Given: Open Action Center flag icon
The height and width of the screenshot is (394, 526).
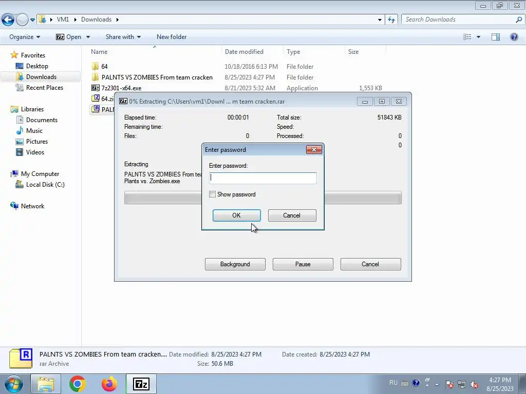Looking at the screenshot, I should pos(449,384).
